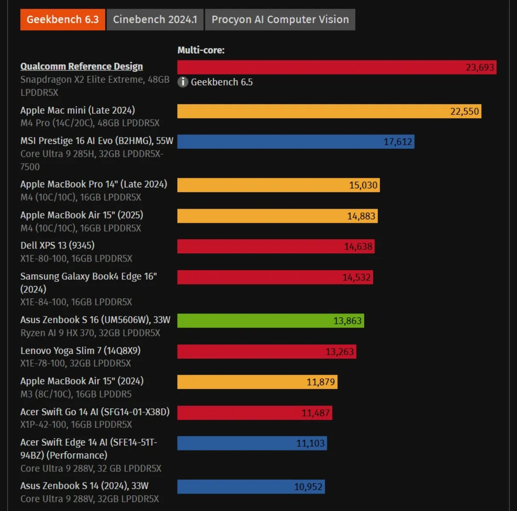Click the Samsung Galaxy Book4 14,532 bar
The width and height of the screenshot is (517, 511).
(x=275, y=277)
